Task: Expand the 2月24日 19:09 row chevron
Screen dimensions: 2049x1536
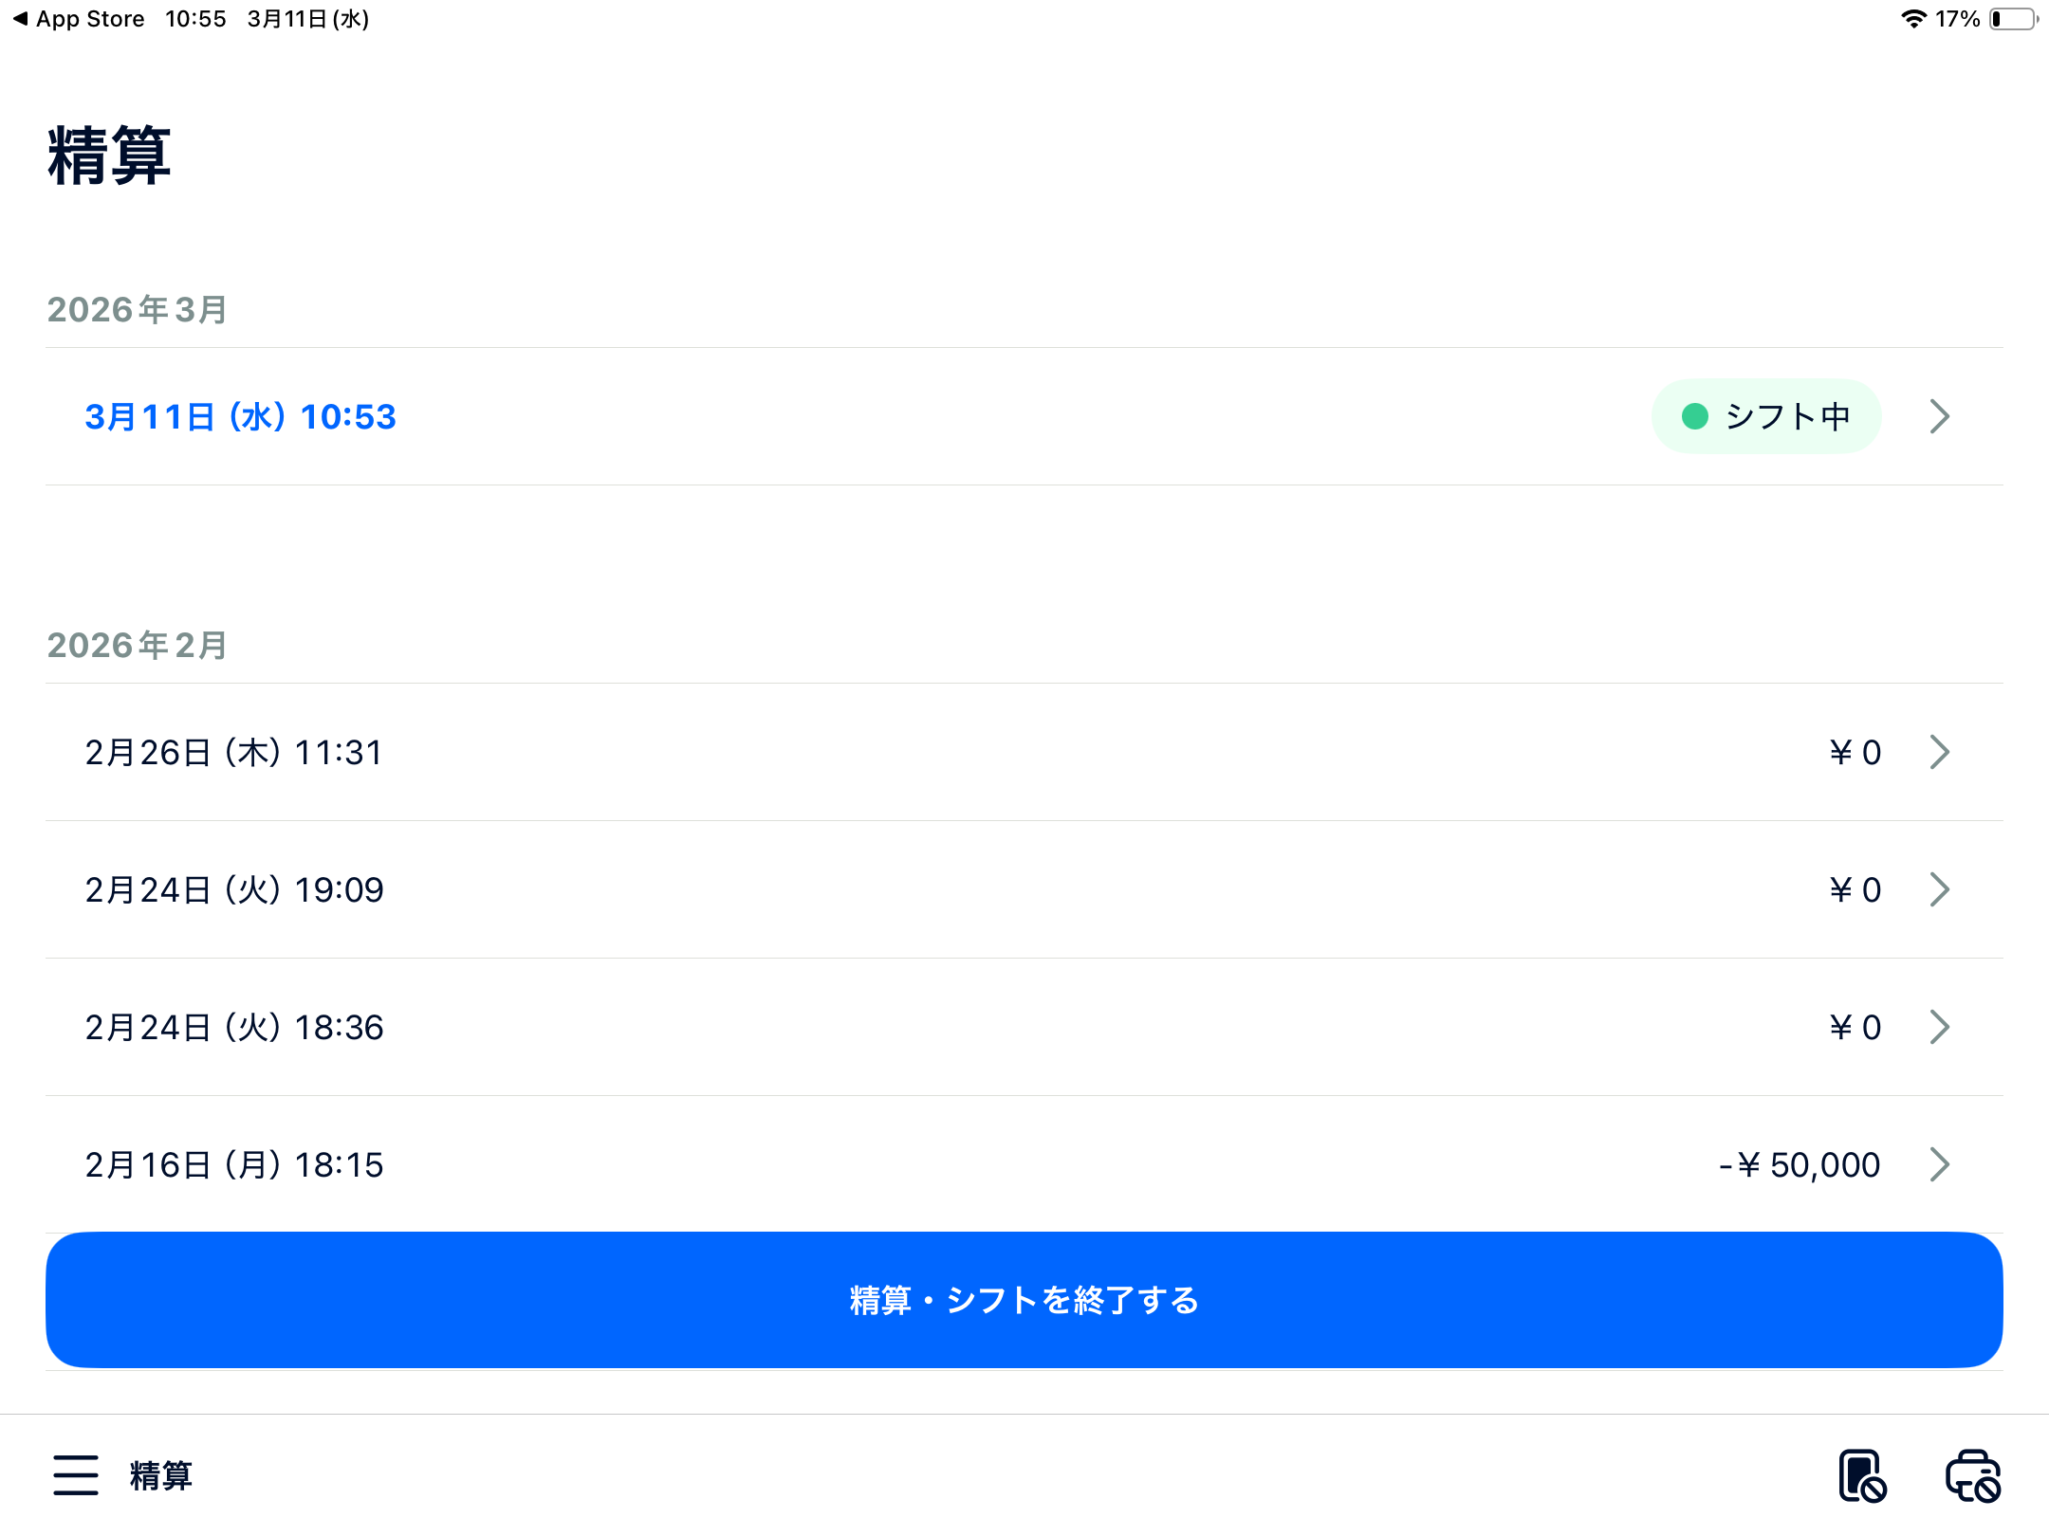Action: point(1940,889)
